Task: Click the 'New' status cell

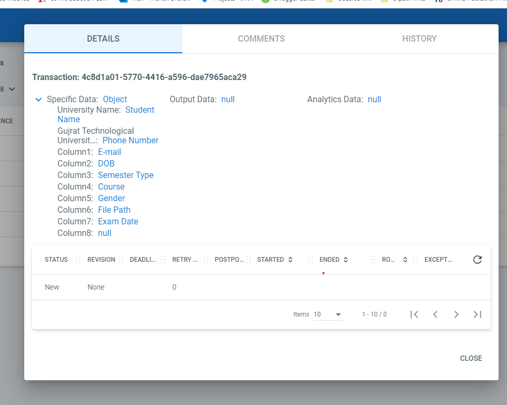Action: pyautogui.click(x=52, y=287)
